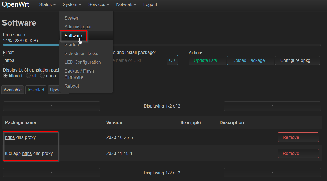
Task: Choose Backup / Flash Firmware
Action: point(79,74)
